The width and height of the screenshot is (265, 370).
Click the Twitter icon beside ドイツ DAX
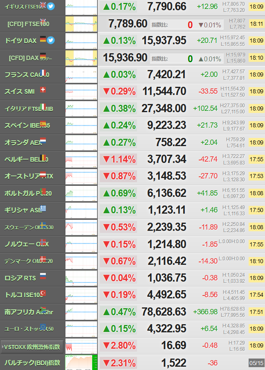[50, 41]
